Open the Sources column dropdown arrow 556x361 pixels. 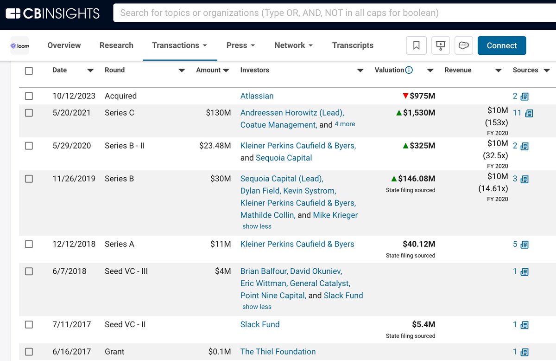(x=546, y=71)
